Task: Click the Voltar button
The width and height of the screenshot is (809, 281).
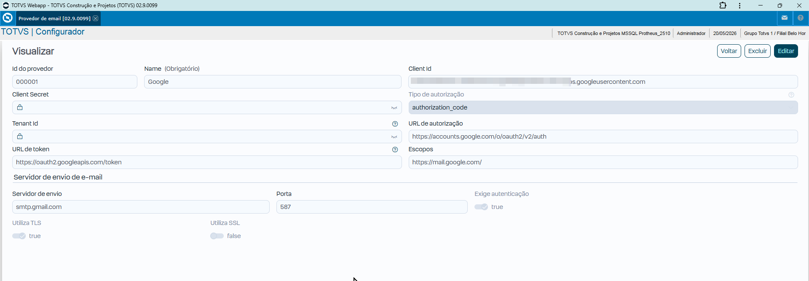Action: pos(729,51)
